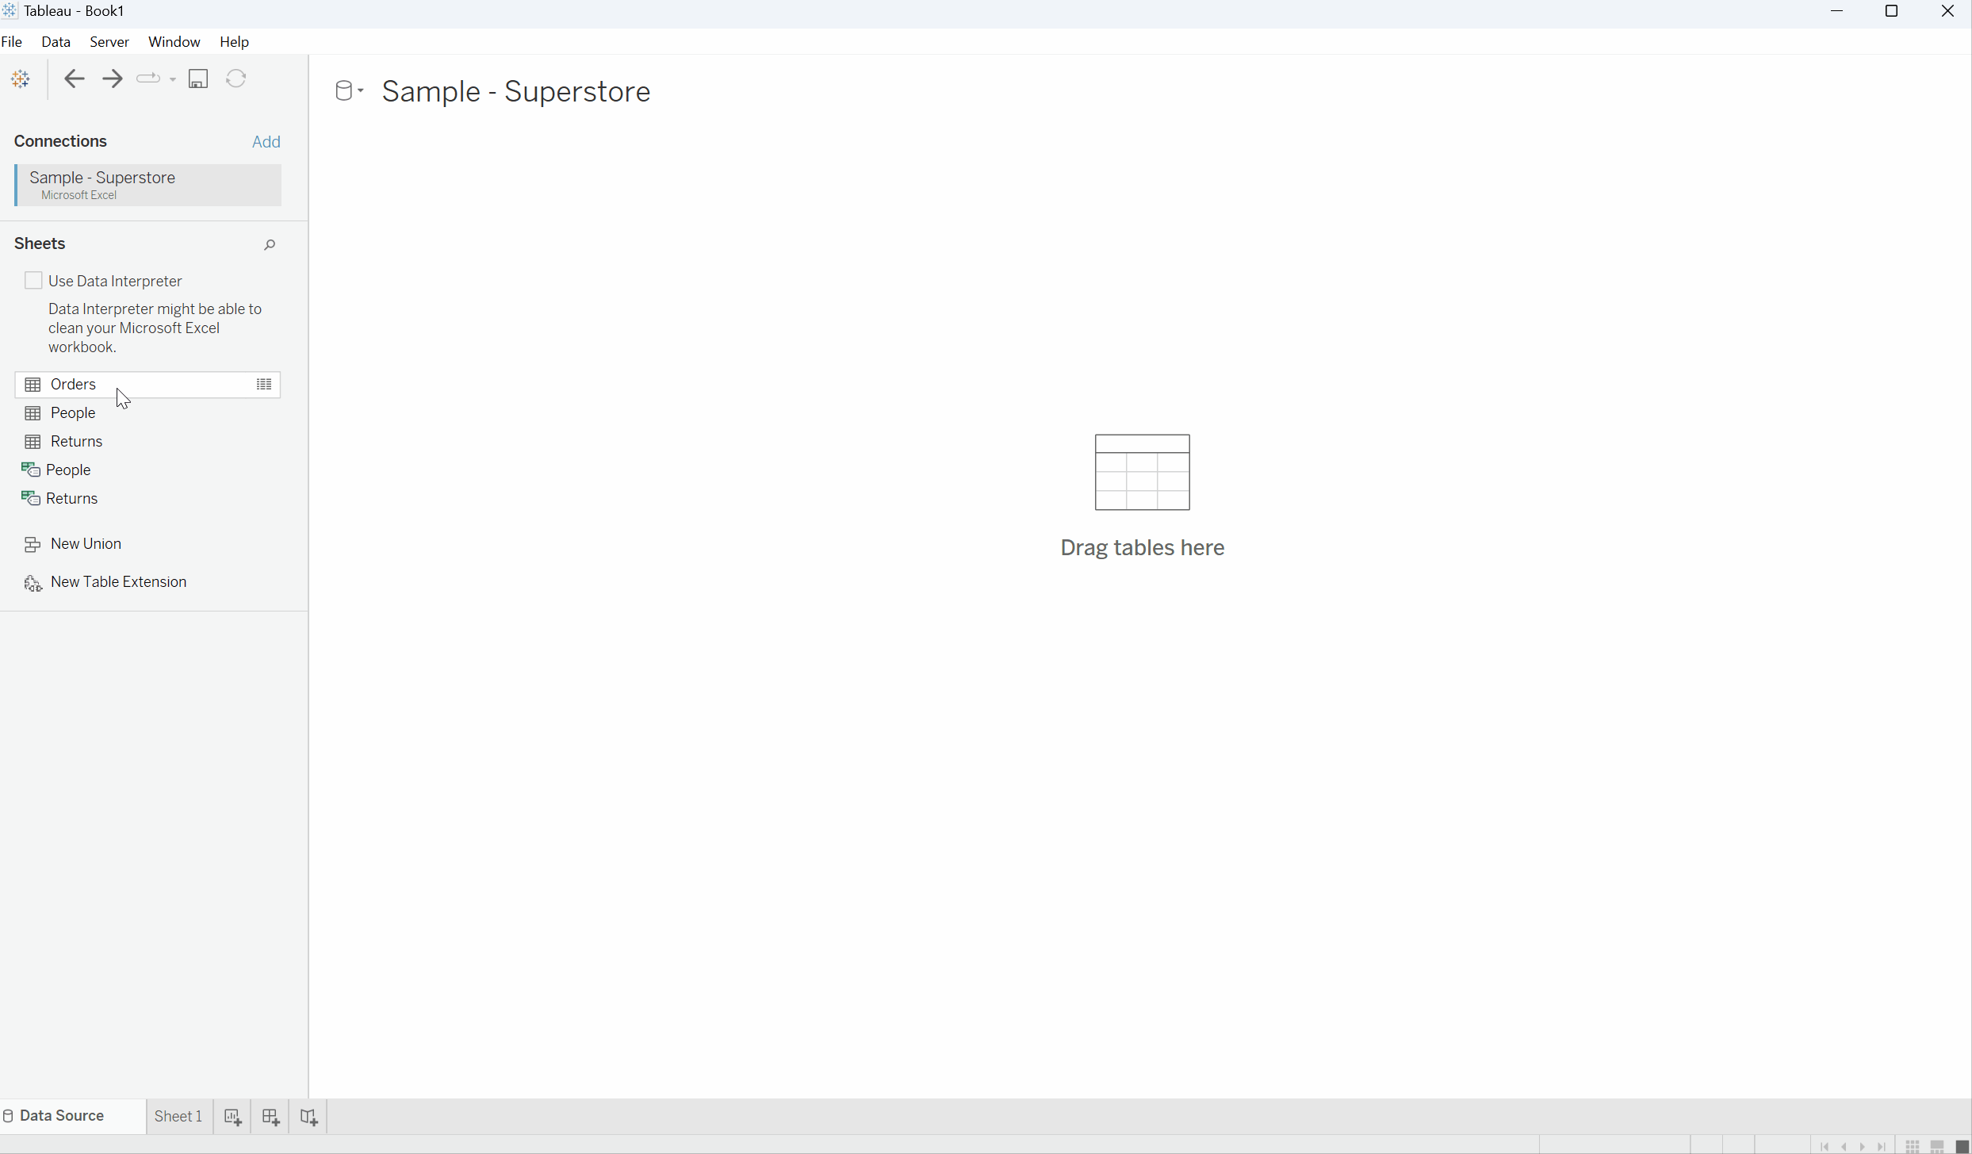Open the Server menu

click(109, 41)
